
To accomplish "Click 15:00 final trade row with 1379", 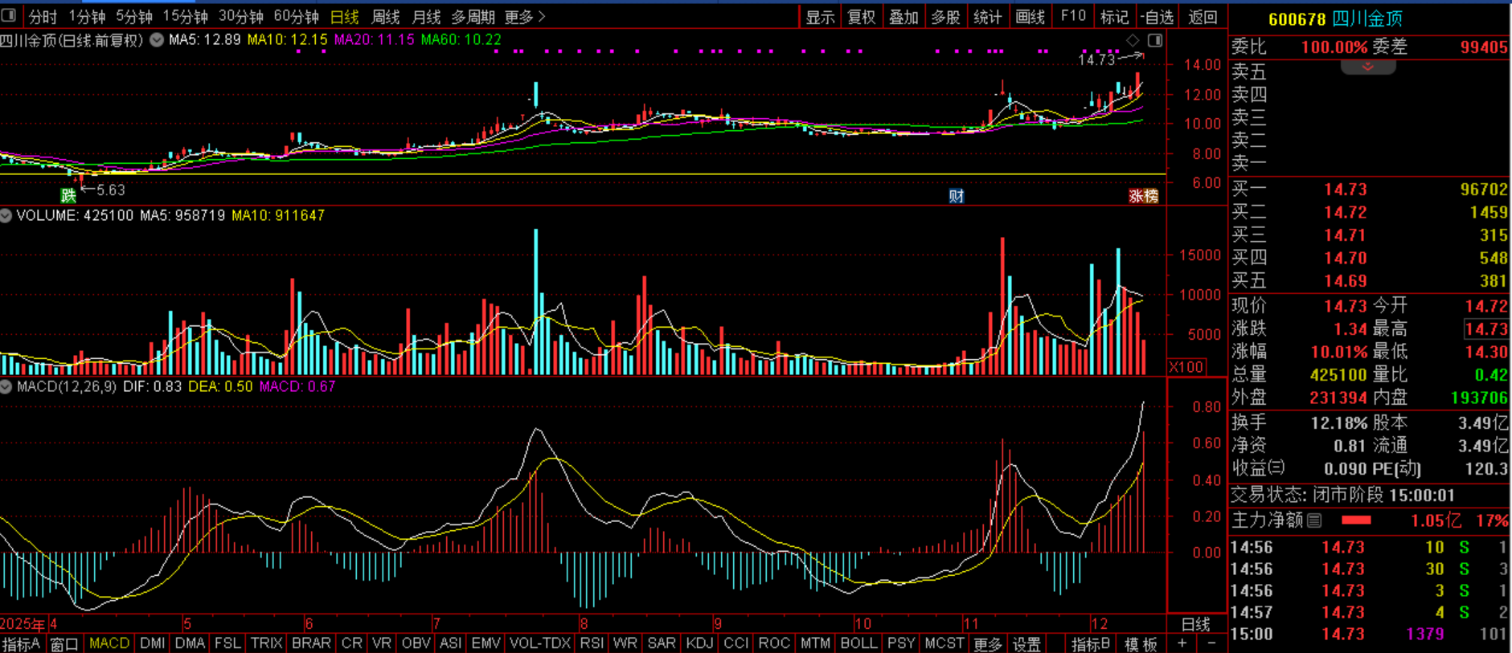I will click(1370, 634).
